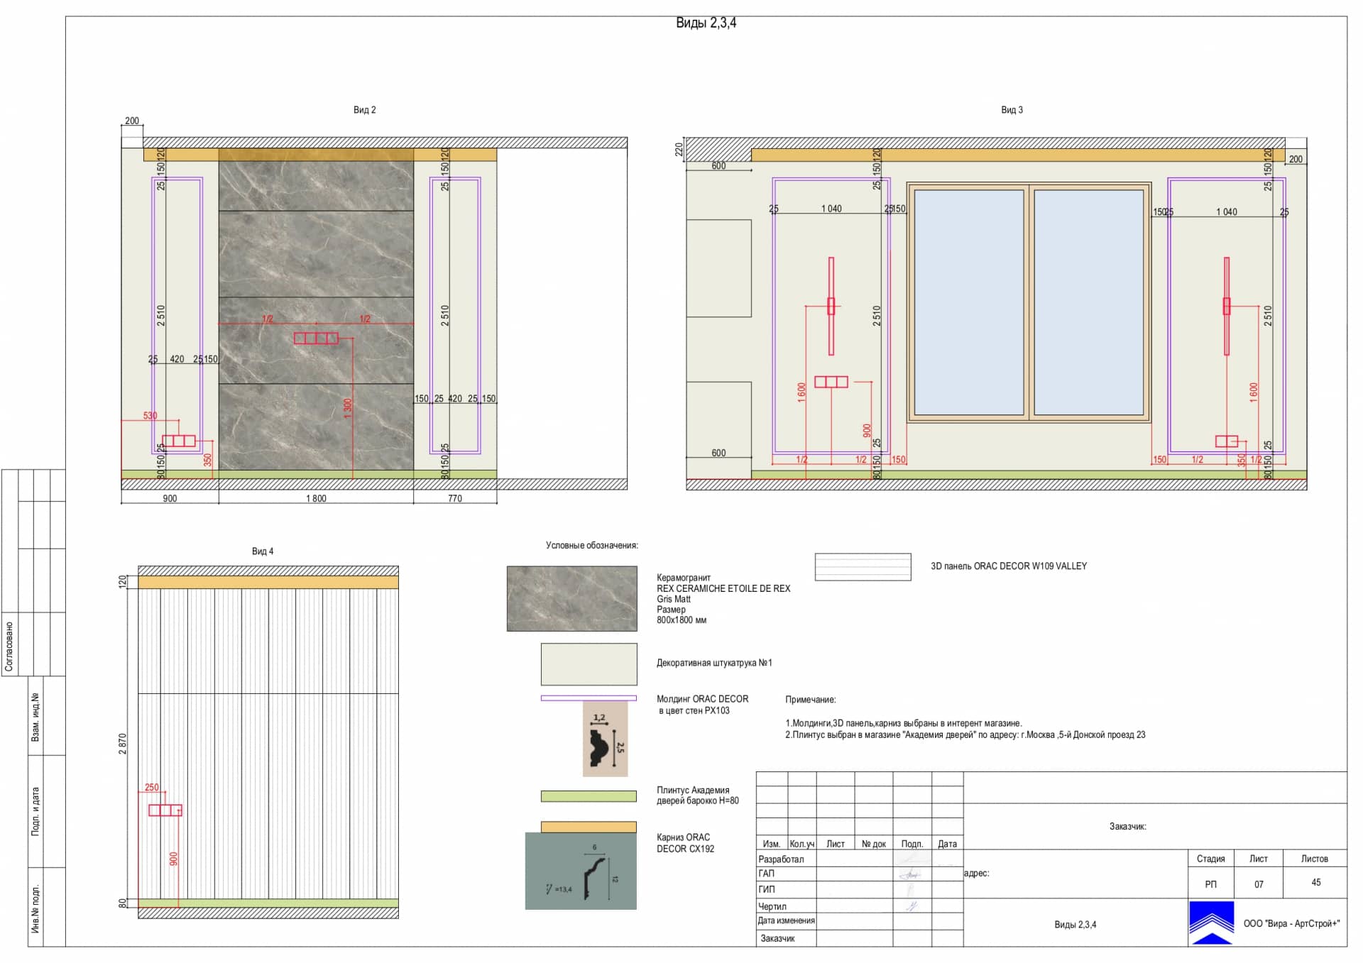
Task: Click the Заказчик: label with the colon
Action: [x=1128, y=827]
